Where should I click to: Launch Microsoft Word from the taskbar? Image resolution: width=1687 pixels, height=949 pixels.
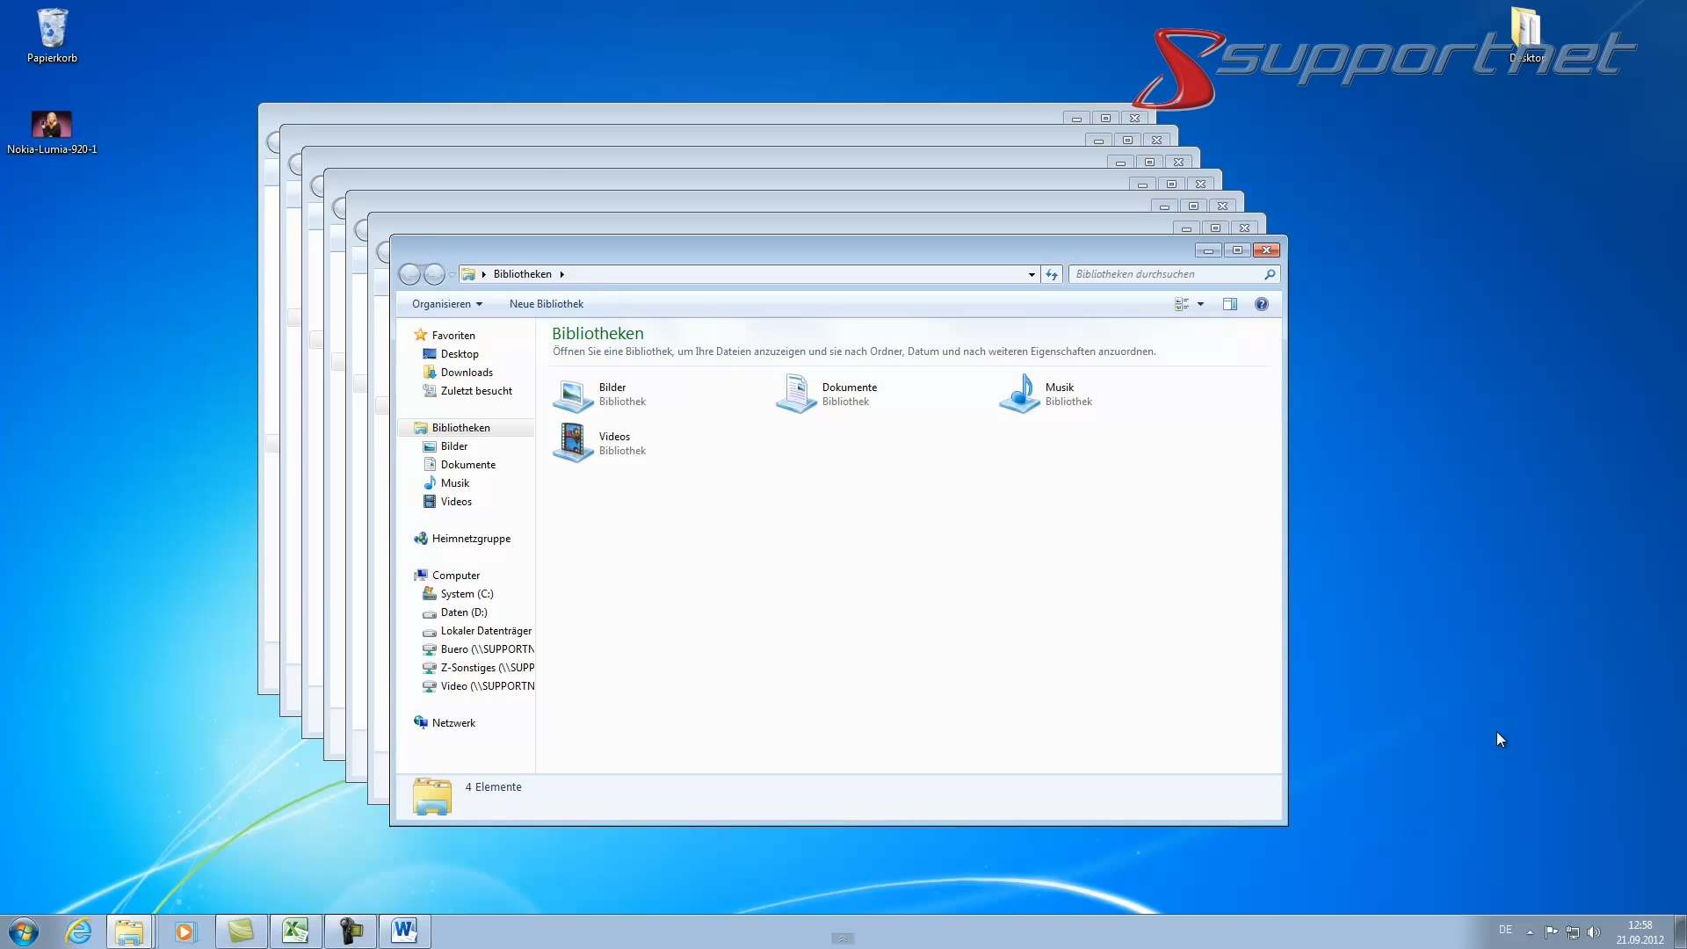[405, 931]
